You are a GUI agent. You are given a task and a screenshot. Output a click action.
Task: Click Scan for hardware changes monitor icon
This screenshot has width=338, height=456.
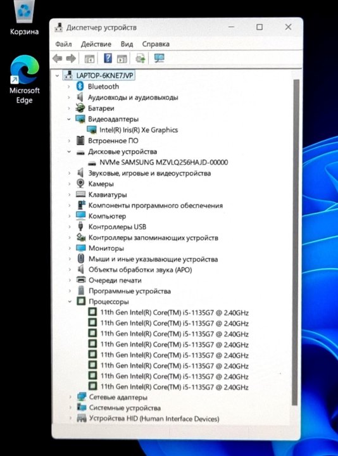pyautogui.click(x=160, y=58)
